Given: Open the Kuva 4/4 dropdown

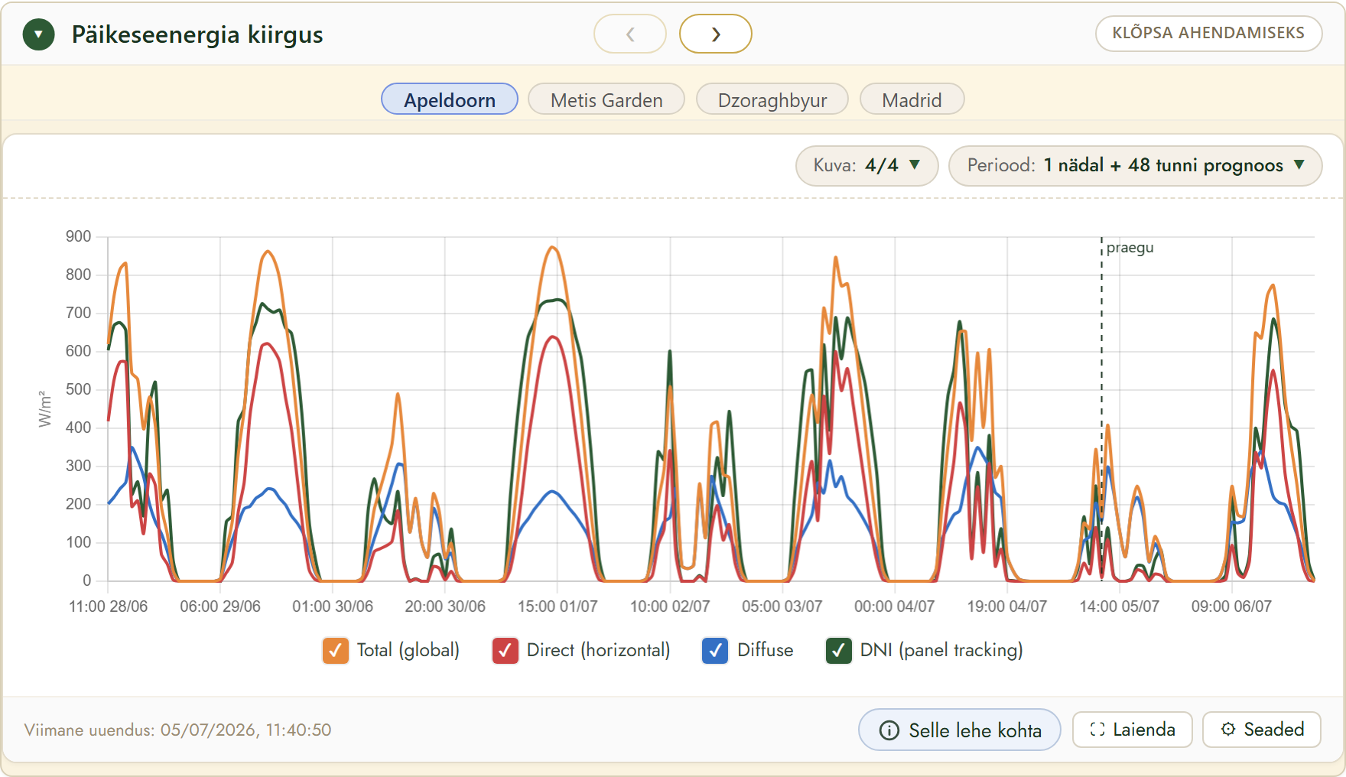Looking at the screenshot, I should pyautogui.click(x=867, y=165).
